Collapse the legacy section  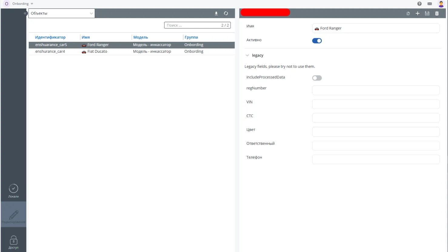[247, 55]
